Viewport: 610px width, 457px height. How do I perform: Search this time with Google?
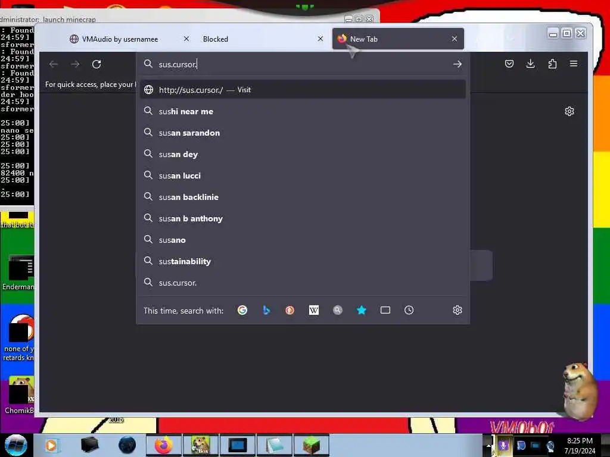(x=242, y=310)
